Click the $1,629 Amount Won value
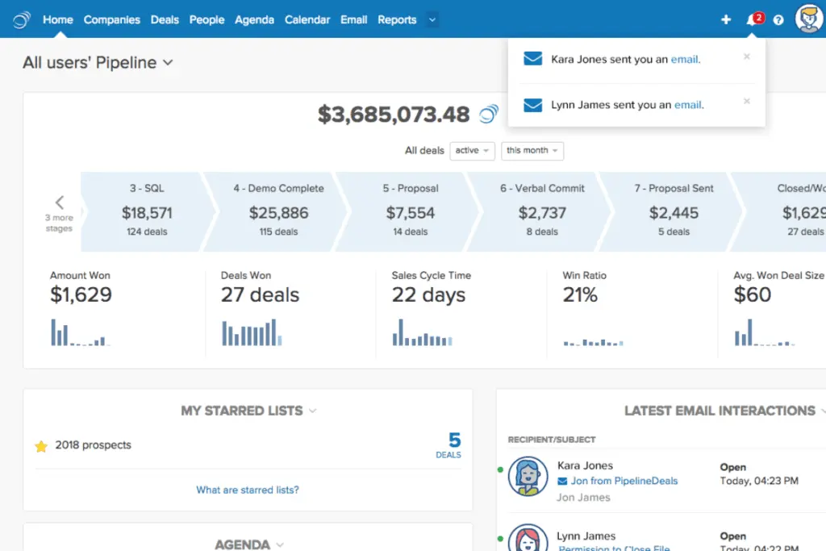This screenshot has width=826, height=551. point(81,294)
